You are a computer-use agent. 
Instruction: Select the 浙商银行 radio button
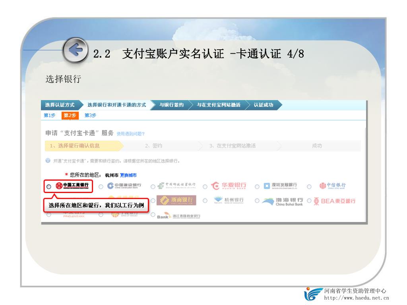(153, 201)
